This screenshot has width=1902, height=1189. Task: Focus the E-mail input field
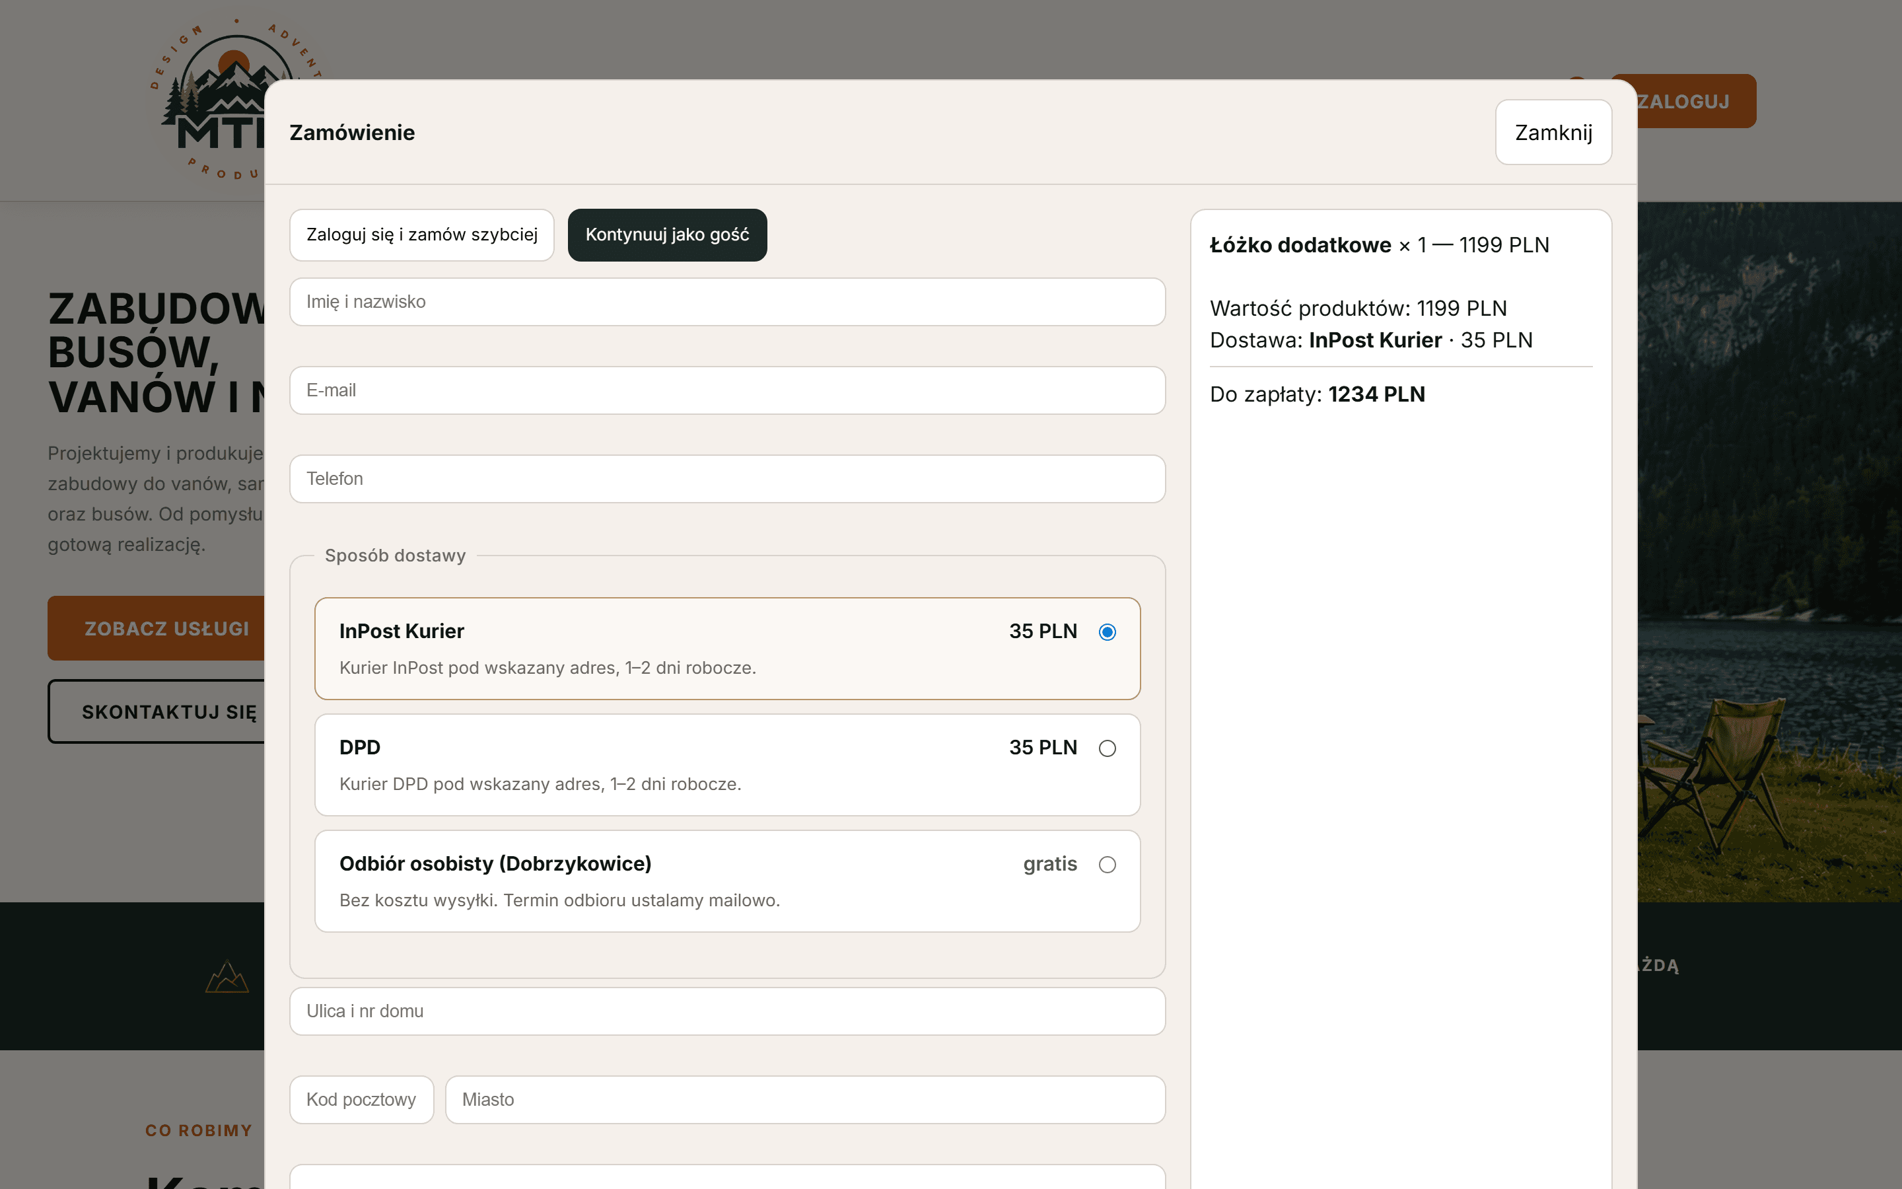(727, 390)
